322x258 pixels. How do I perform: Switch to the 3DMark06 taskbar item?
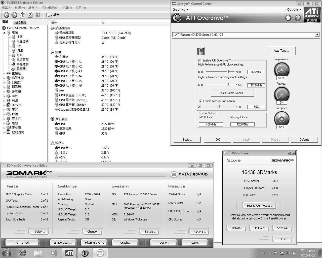(x=100, y=253)
